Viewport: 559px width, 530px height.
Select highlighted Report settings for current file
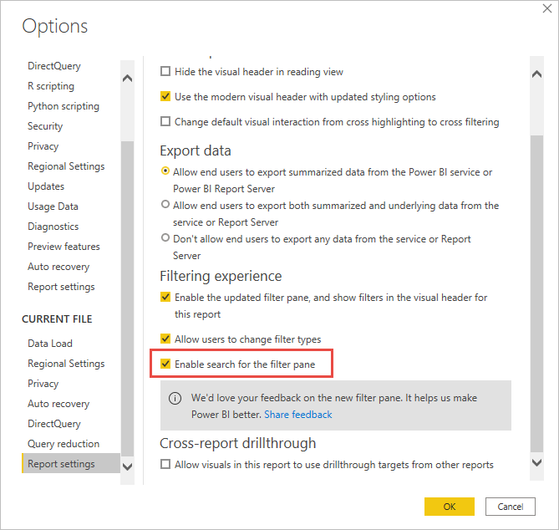pos(71,463)
